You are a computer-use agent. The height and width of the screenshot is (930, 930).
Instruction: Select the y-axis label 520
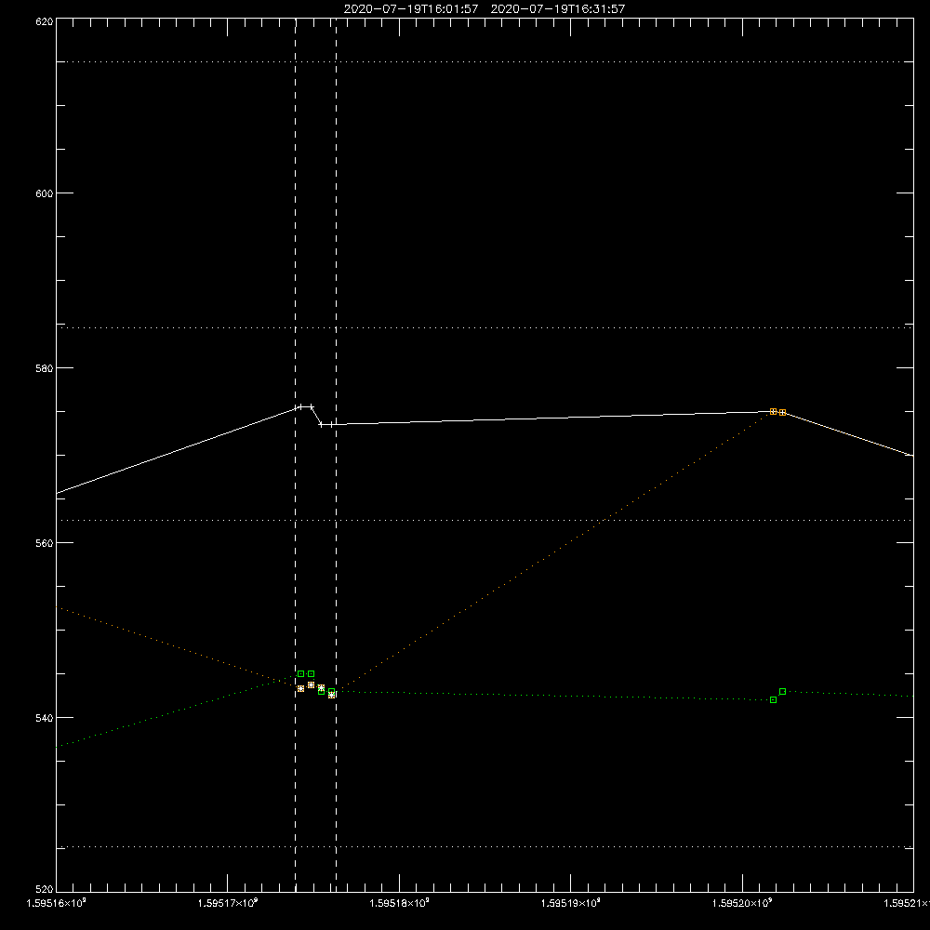[45, 890]
